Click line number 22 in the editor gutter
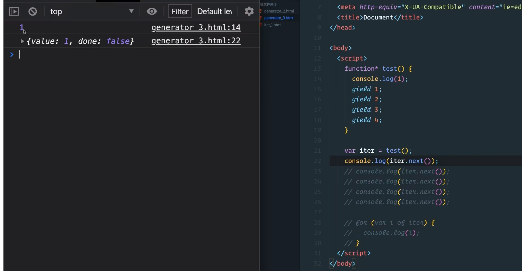Image resolution: width=522 pixels, height=271 pixels. (x=317, y=161)
